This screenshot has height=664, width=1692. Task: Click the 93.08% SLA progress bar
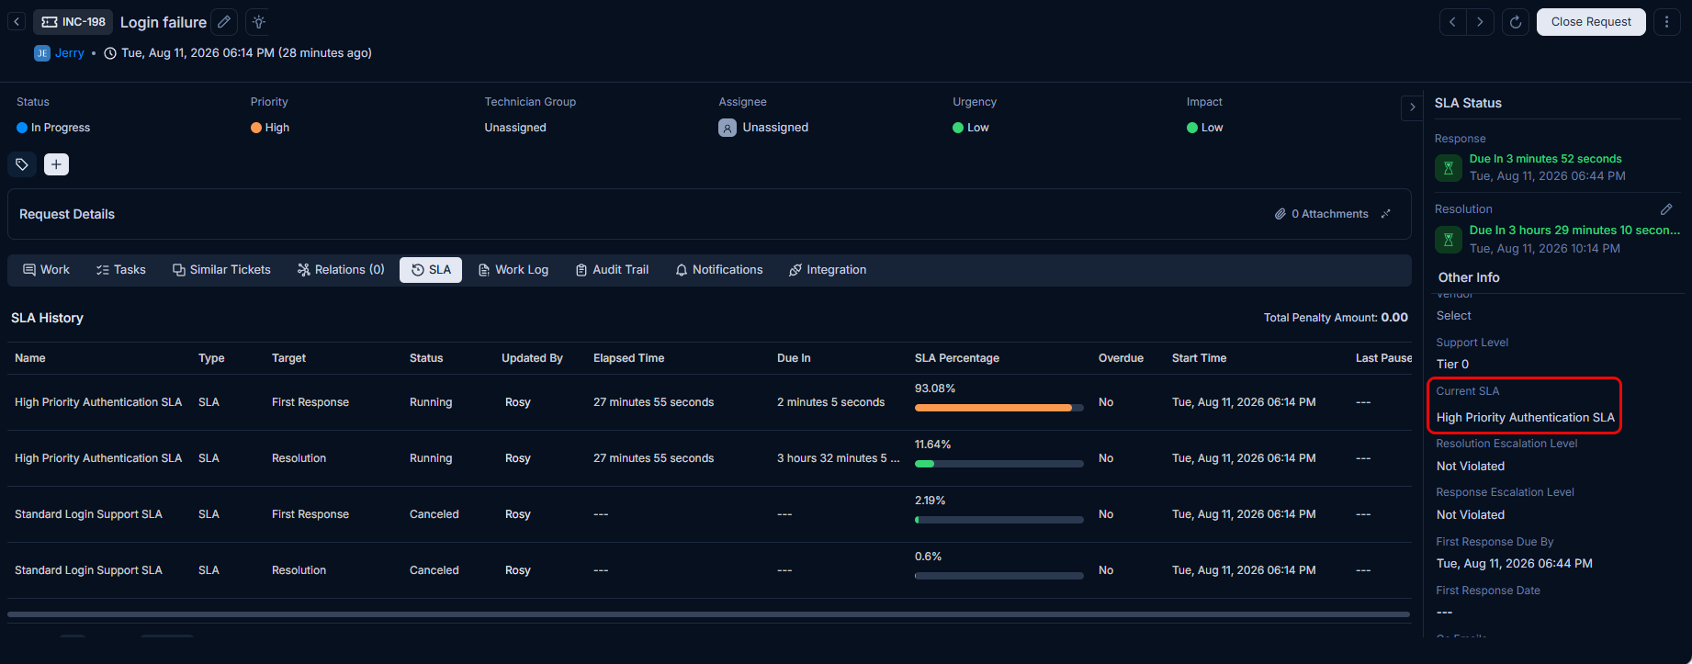point(999,408)
